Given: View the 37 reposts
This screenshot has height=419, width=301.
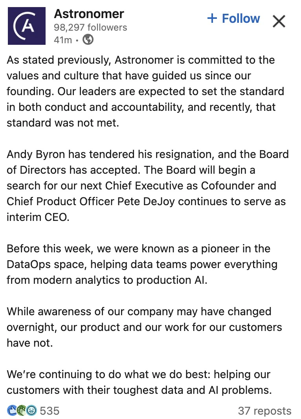Looking at the screenshot, I should coord(264,411).
